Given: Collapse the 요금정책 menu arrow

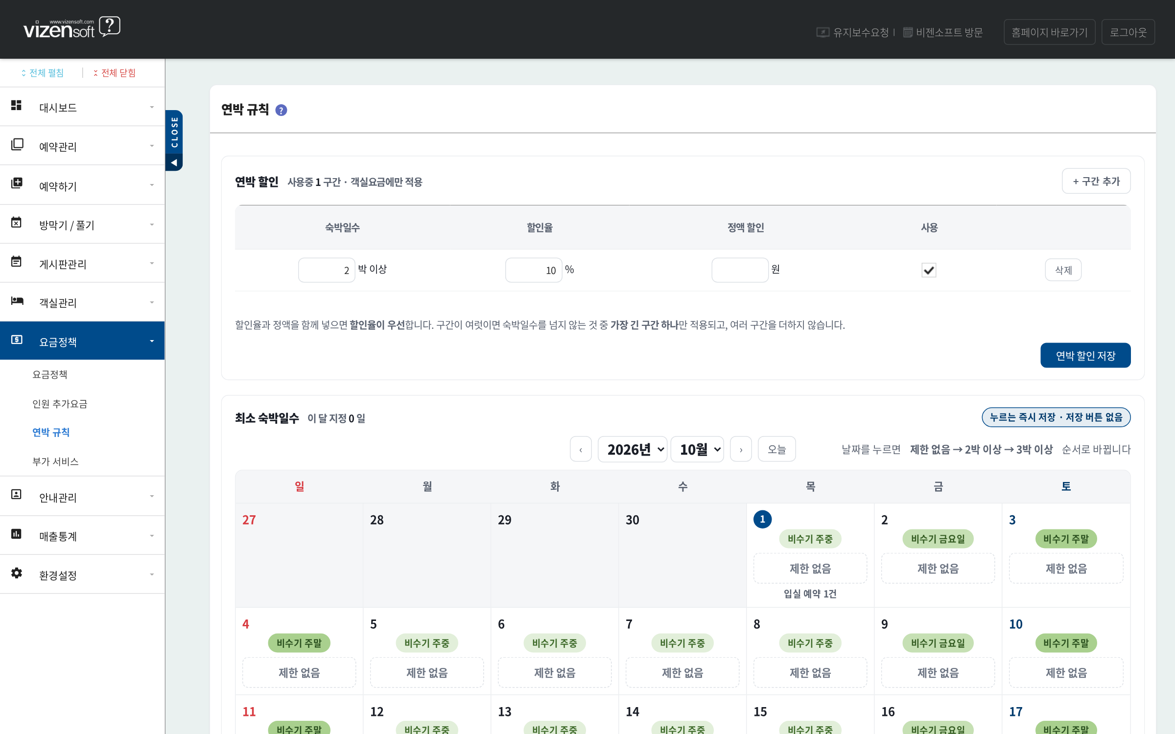Looking at the screenshot, I should (x=152, y=341).
